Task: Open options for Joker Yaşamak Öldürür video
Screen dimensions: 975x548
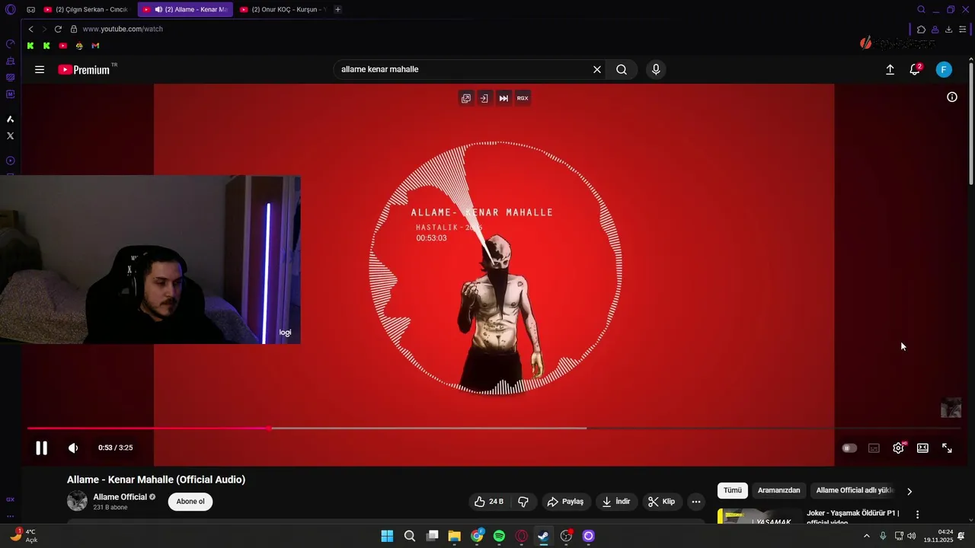Action: [x=917, y=515]
